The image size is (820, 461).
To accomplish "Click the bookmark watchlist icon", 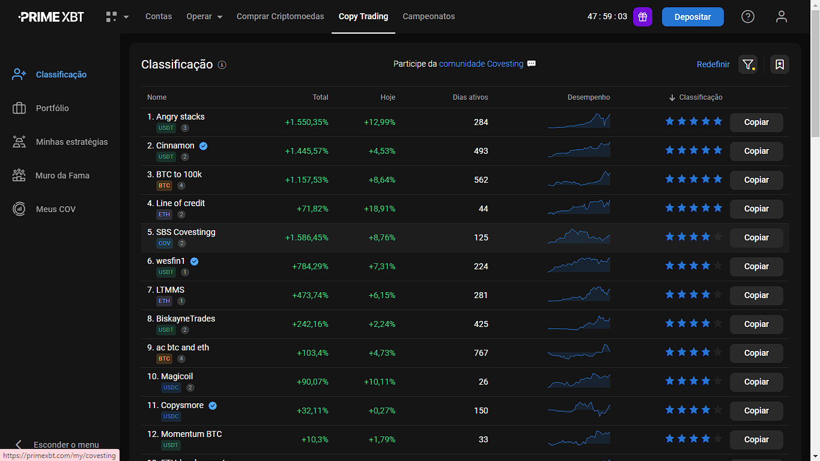I will (x=779, y=64).
